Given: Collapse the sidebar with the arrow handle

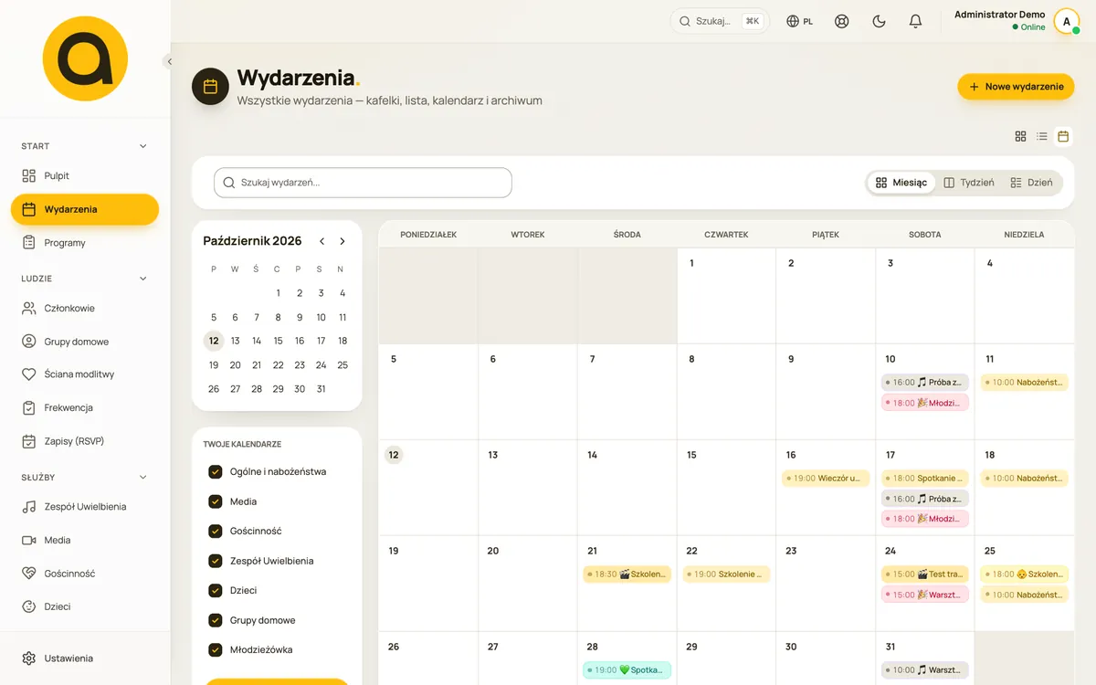Looking at the screenshot, I should pyautogui.click(x=169, y=61).
